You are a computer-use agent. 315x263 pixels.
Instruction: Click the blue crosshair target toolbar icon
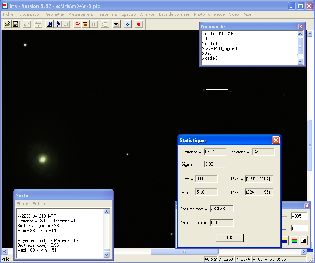(x=49, y=24)
